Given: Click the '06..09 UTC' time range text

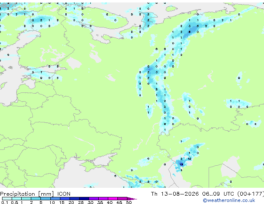Looking at the screenshot, I should point(218,194).
